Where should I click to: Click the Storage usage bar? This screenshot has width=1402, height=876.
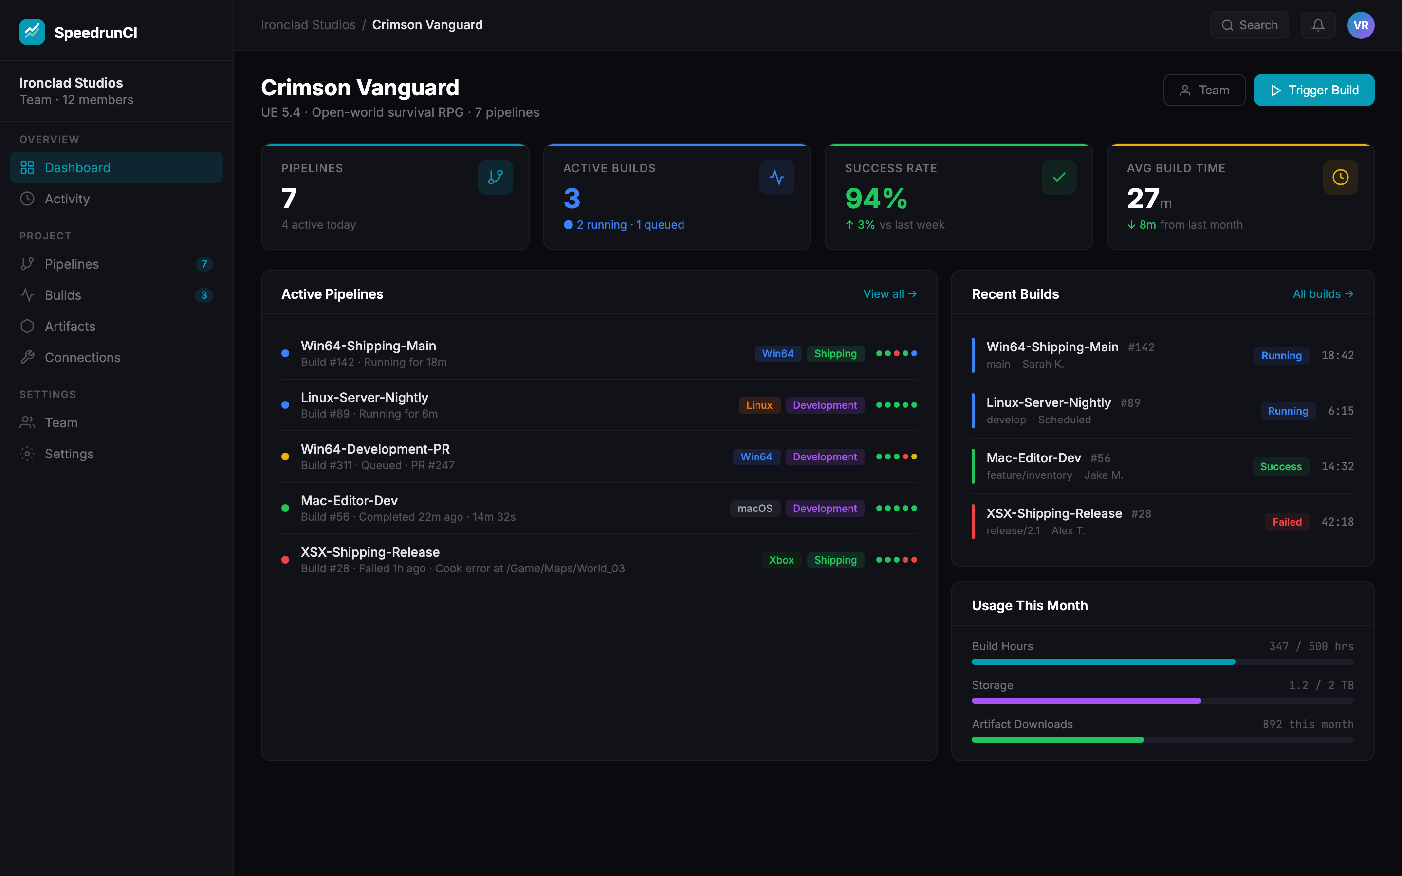pos(1162,700)
